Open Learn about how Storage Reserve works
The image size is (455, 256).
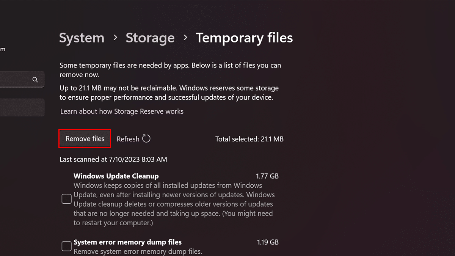pyautogui.click(x=122, y=112)
